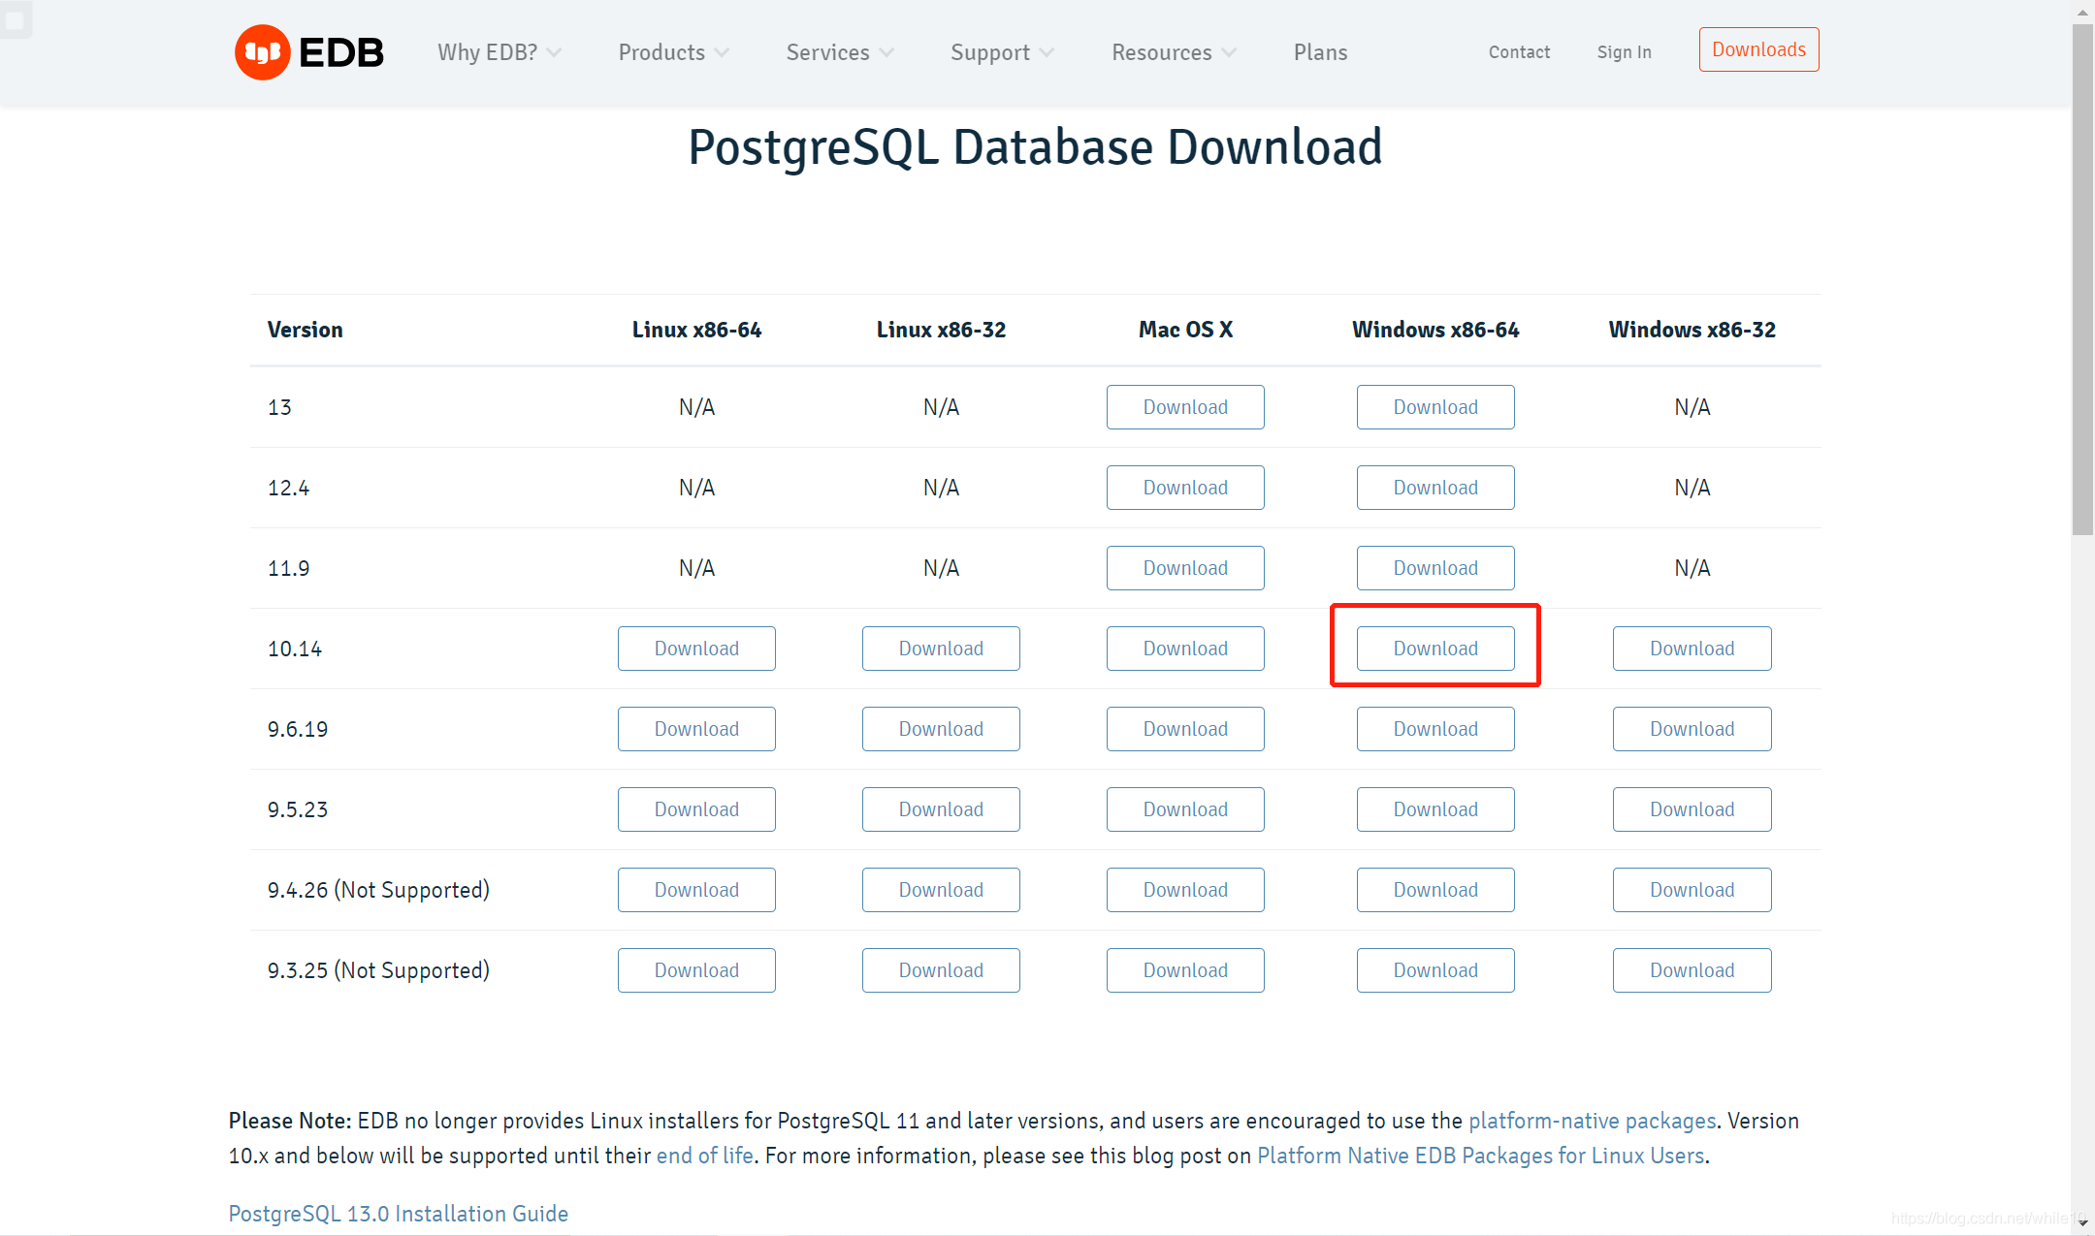Click the page's vertical scrollbar thumb
This screenshot has width=2095, height=1236.
click(x=2082, y=279)
